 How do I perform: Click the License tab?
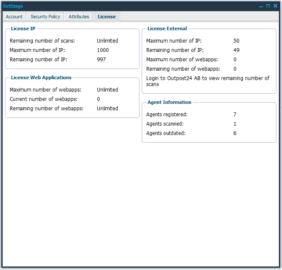106,17
